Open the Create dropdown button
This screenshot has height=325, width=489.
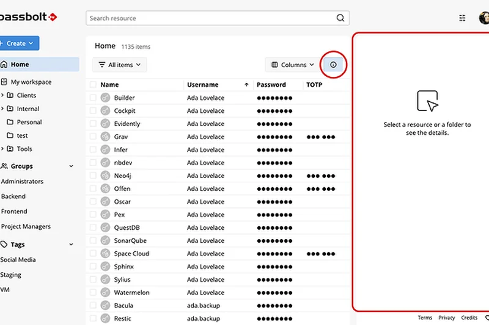click(19, 43)
